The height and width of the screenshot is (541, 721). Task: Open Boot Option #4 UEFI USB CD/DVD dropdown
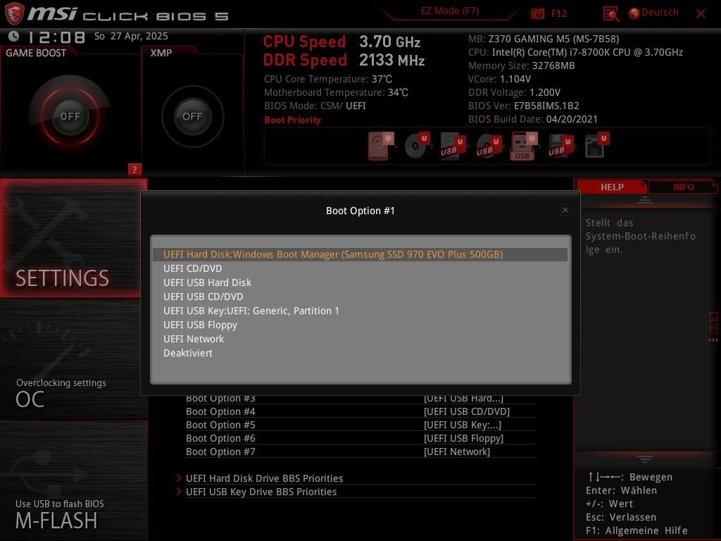coord(360,411)
